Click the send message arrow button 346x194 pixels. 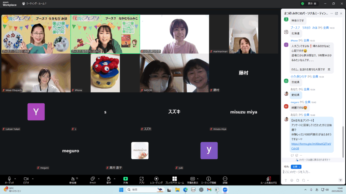(x=340, y=180)
